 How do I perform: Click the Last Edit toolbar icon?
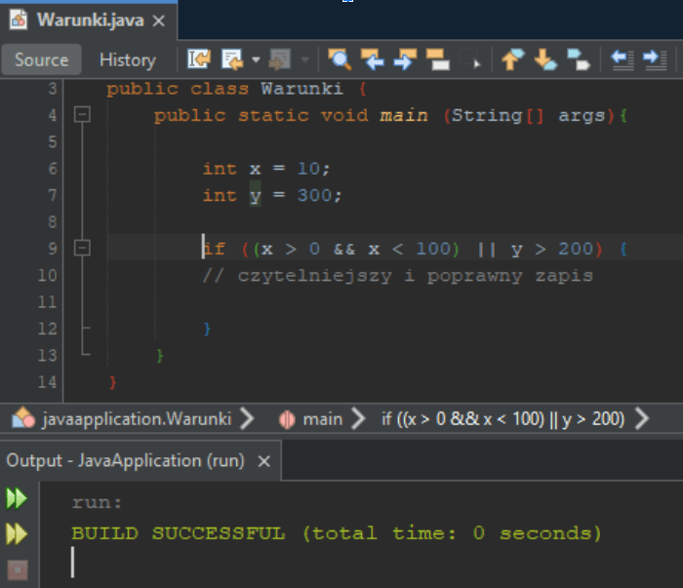198,59
